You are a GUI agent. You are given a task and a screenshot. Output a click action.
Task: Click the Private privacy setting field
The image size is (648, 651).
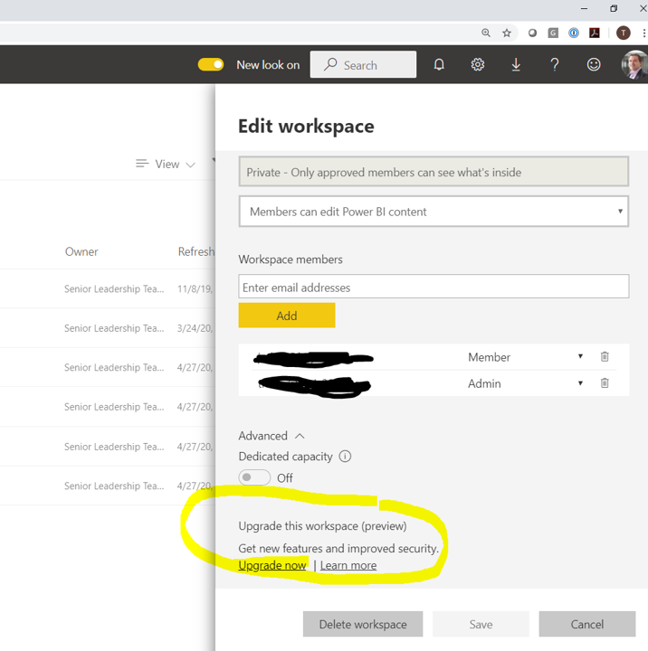click(x=434, y=172)
